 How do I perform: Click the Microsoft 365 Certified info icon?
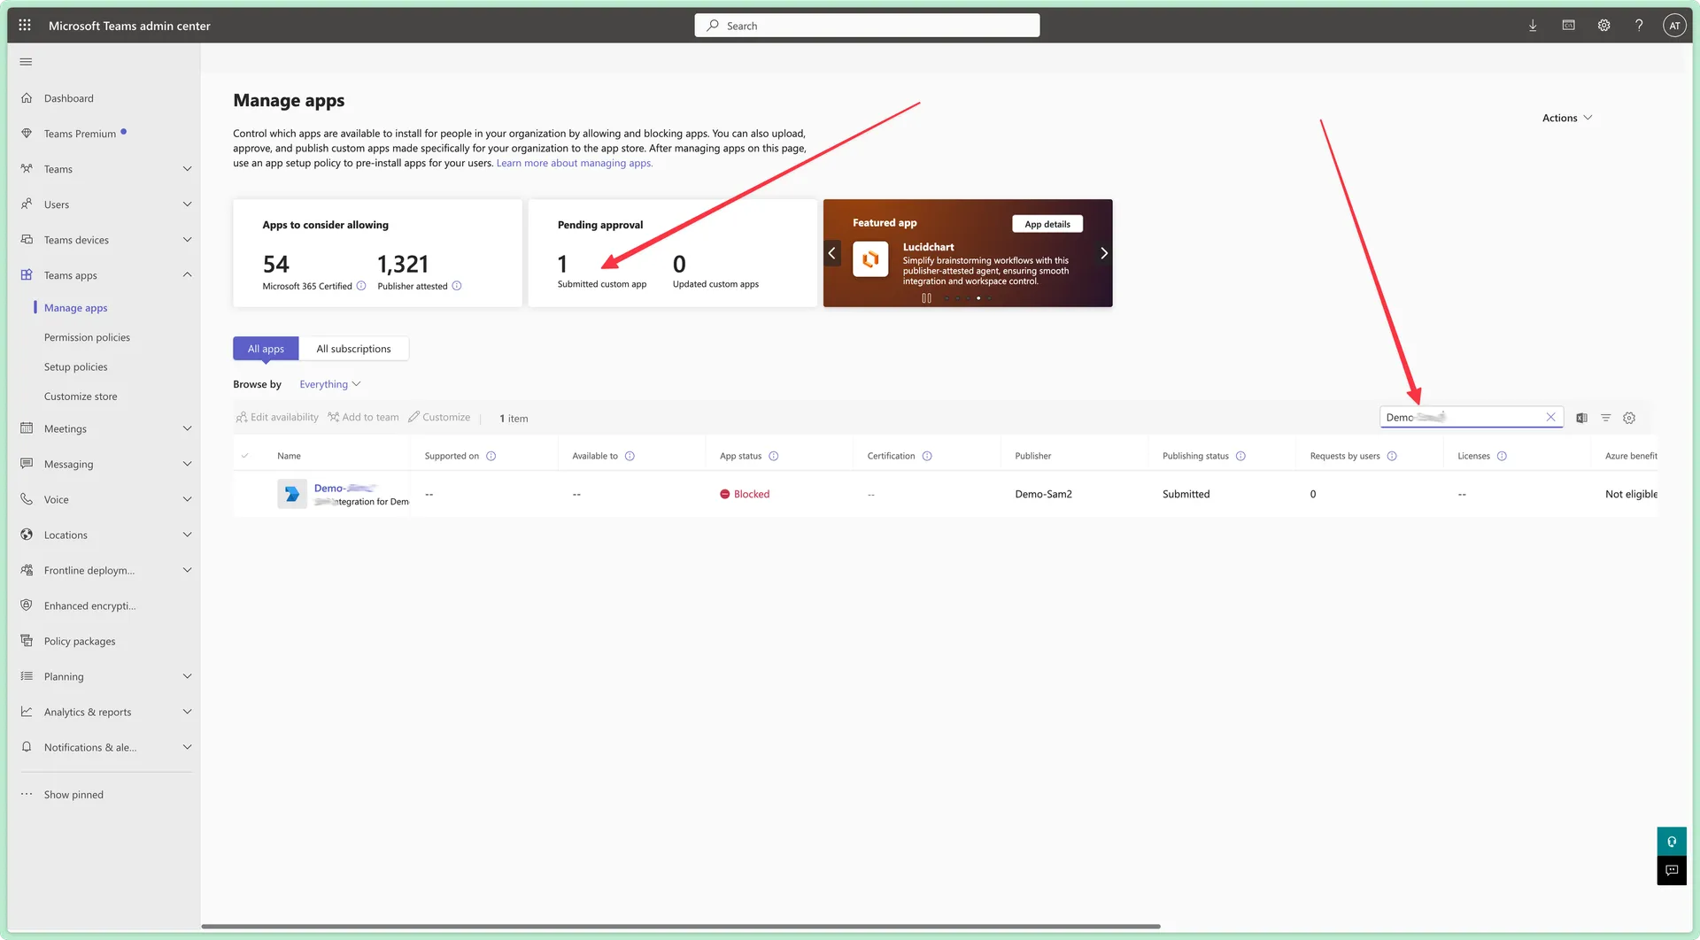(361, 286)
